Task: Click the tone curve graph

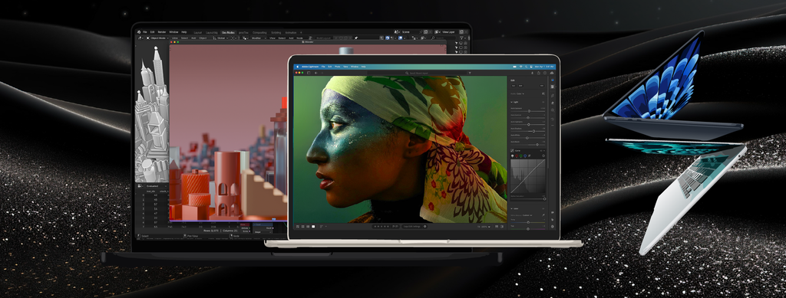Action: (x=528, y=176)
